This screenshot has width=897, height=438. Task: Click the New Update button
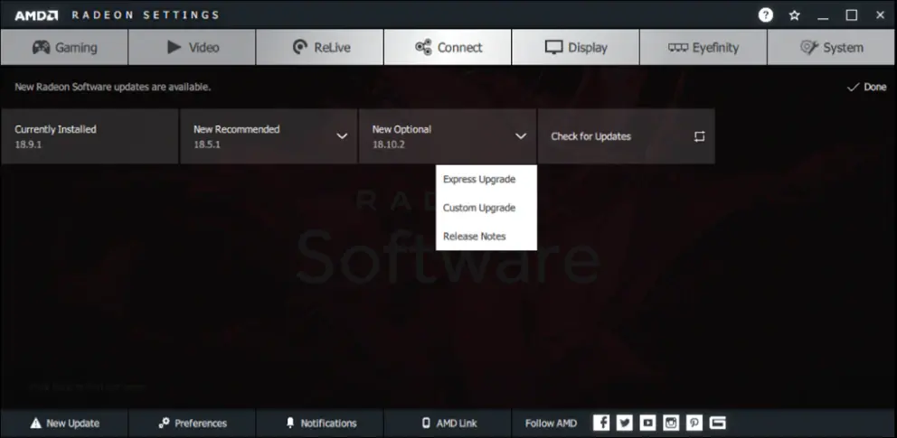64,424
